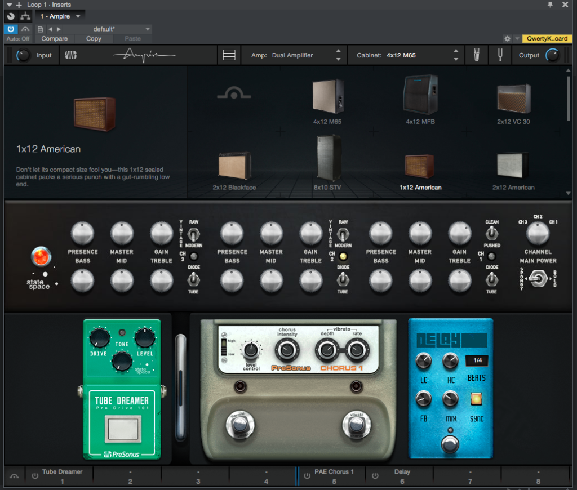The height and width of the screenshot is (490, 577).
Task: Toggle the Ampire plugin power button
Action: click(11, 29)
